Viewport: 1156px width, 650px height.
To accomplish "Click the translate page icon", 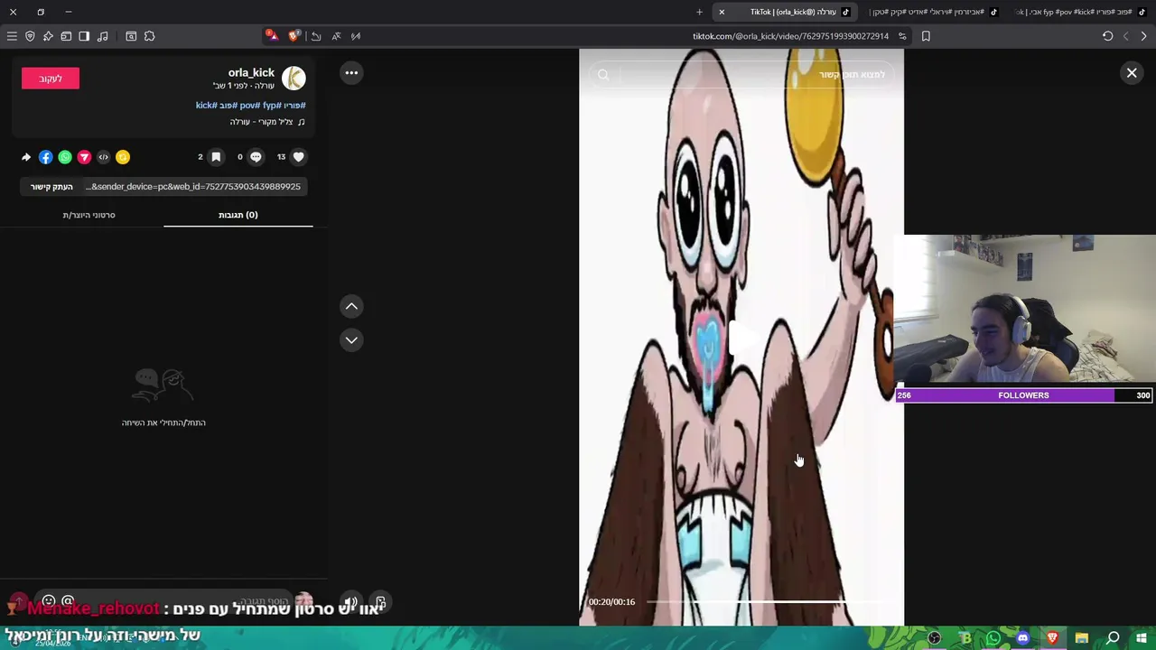I will click(x=336, y=36).
